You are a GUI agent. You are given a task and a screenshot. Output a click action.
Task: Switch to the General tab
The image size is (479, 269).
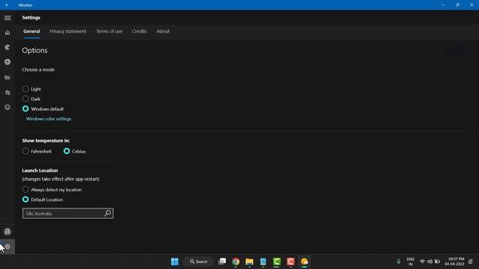(31, 31)
